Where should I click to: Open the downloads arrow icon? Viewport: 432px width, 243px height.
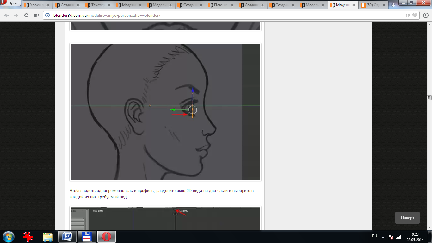click(x=426, y=15)
